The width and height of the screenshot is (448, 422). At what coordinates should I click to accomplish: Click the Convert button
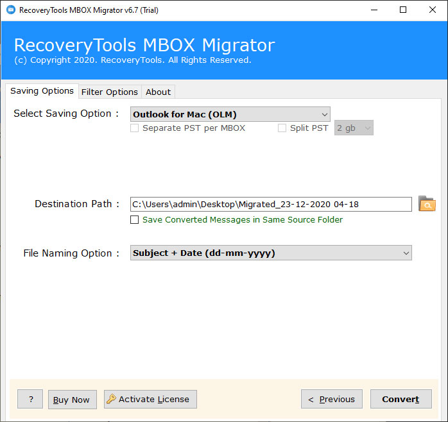click(401, 399)
